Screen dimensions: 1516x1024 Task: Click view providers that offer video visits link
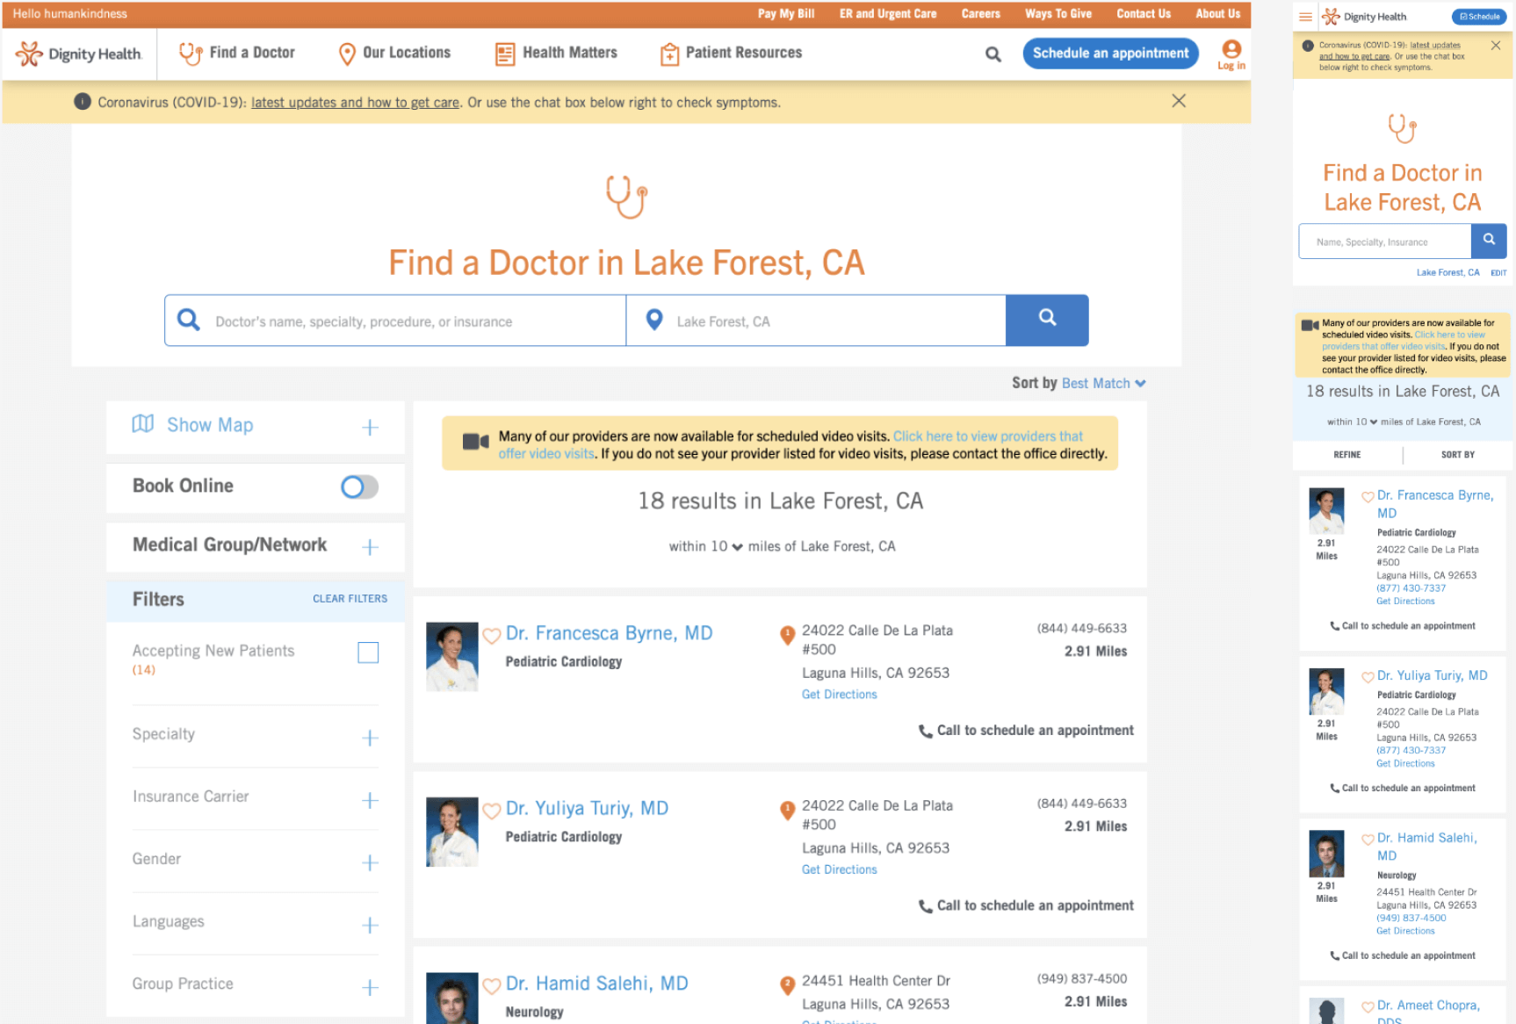(790, 445)
